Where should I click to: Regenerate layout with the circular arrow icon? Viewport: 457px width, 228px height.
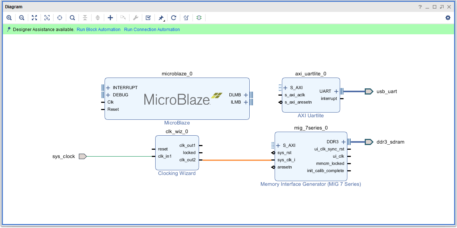174,18
